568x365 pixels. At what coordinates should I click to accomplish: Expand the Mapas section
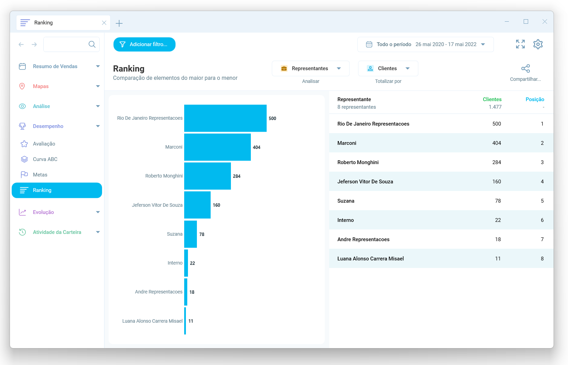pos(98,86)
